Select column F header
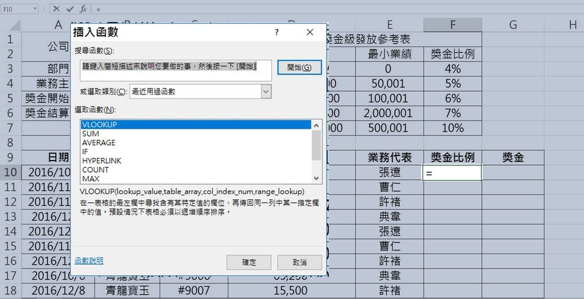This screenshot has width=584, height=299. tap(452, 25)
